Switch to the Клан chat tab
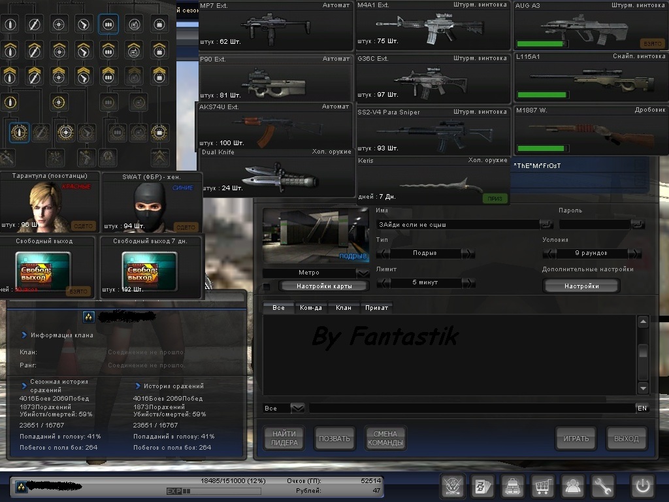This screenshot has height=502, width=669. click(x=344, y=308)
